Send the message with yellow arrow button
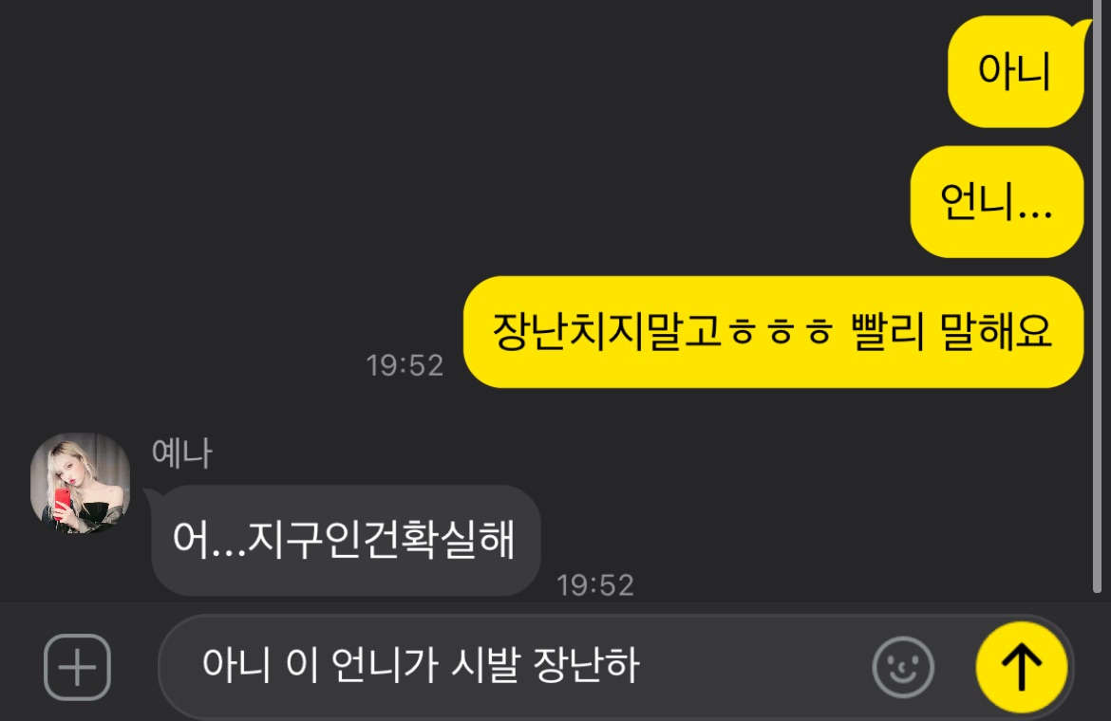1111x721 pixels. (x=1021, y=667)
